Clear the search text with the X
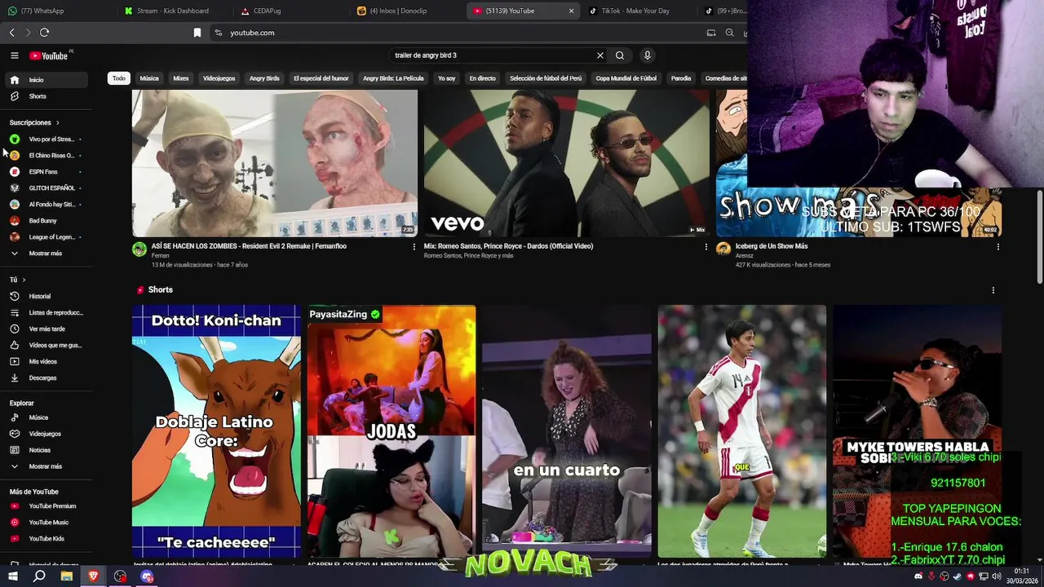Screen dimensions: 1044x587 click(x=600, y=55)
